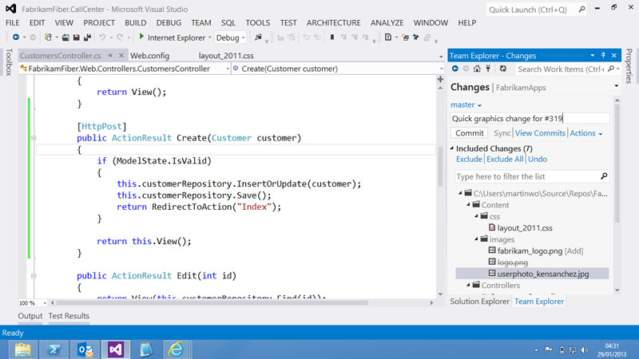Collapse the Included Changes section
Image resolution: width=639 pixels, height=359 pixels.
pyautogui.click(x=452, y=148)
